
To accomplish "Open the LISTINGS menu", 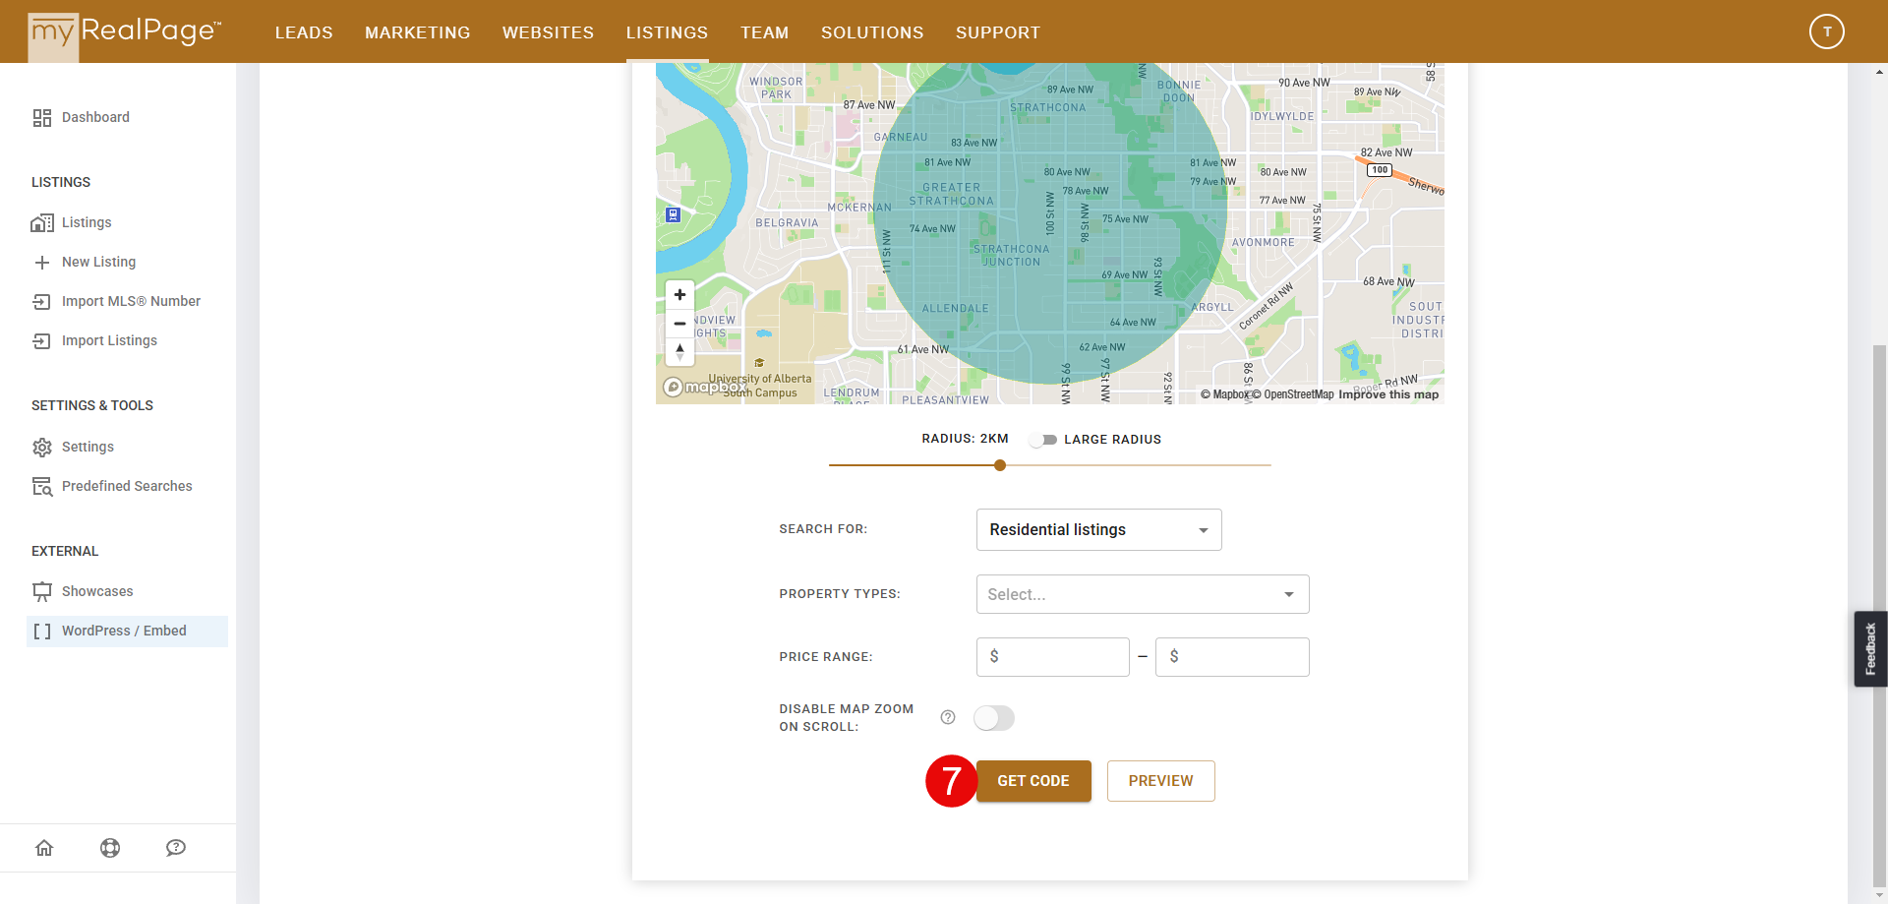I will (668, 32).
